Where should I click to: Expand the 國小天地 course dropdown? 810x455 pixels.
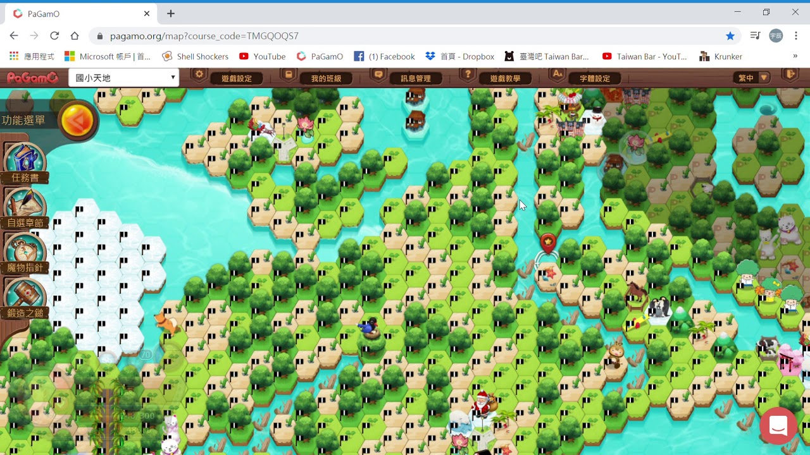pos(124,78)
